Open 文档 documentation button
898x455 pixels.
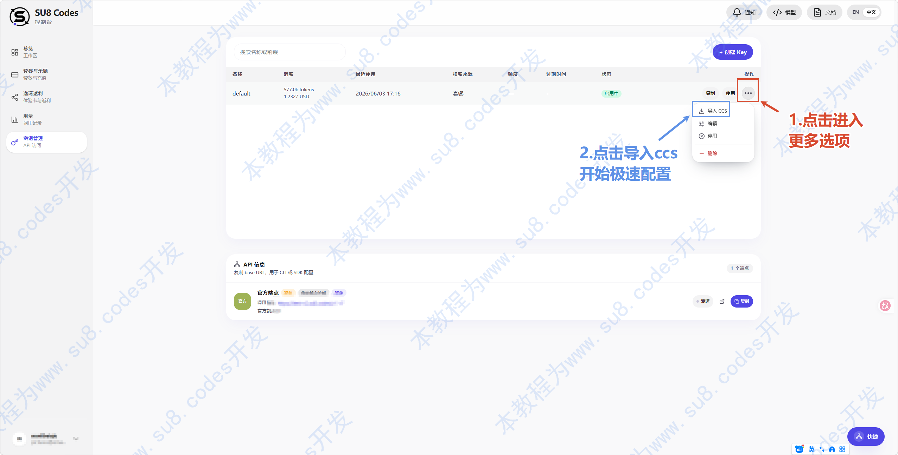(824, 12)
